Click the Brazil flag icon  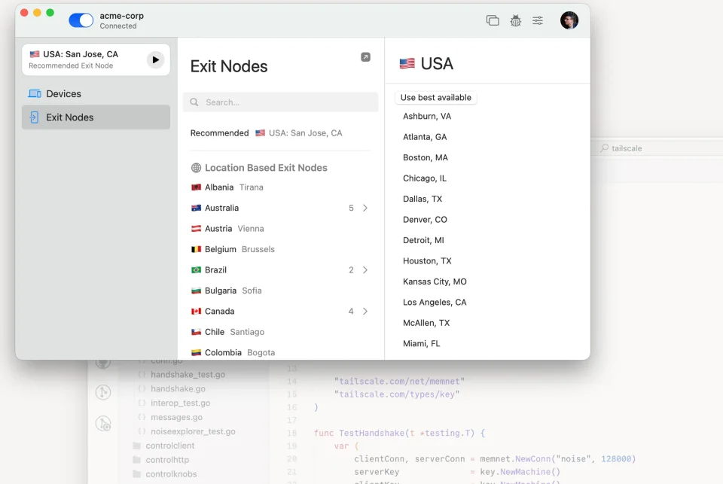196,269
